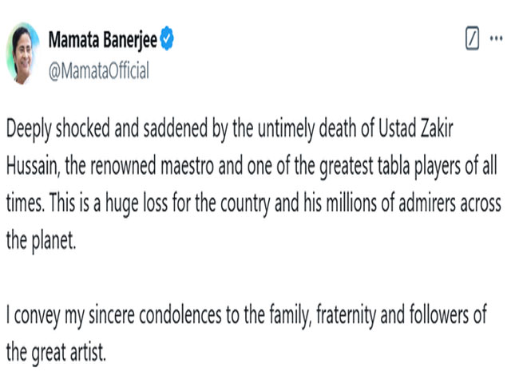Click the display name Mamata Banerjee
511x383 pixels.
tap(103, 39)
